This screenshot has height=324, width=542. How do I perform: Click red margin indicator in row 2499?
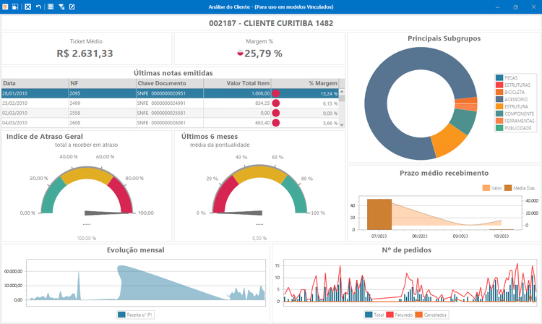pos(276,103)
